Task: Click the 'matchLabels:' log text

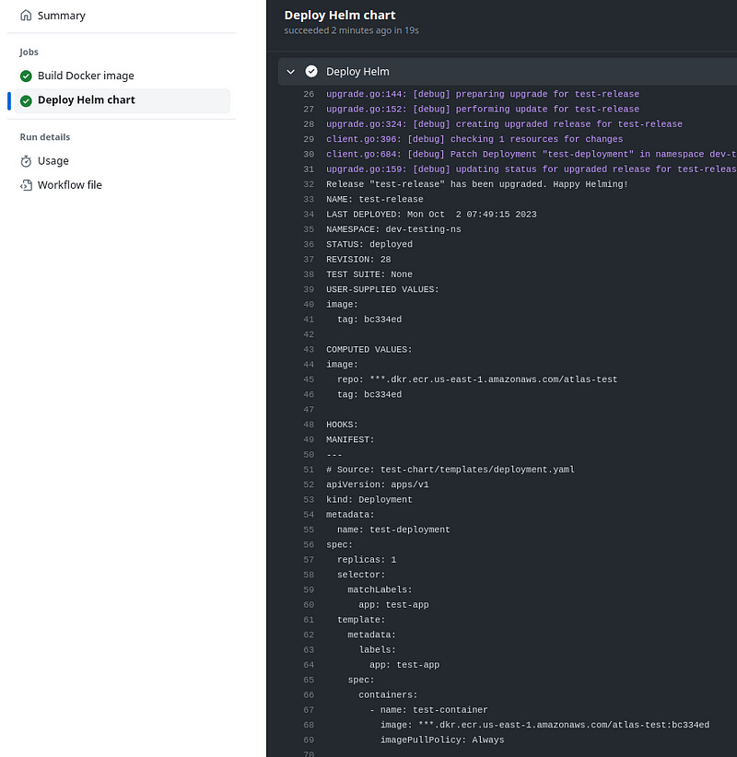Action: 380,590
